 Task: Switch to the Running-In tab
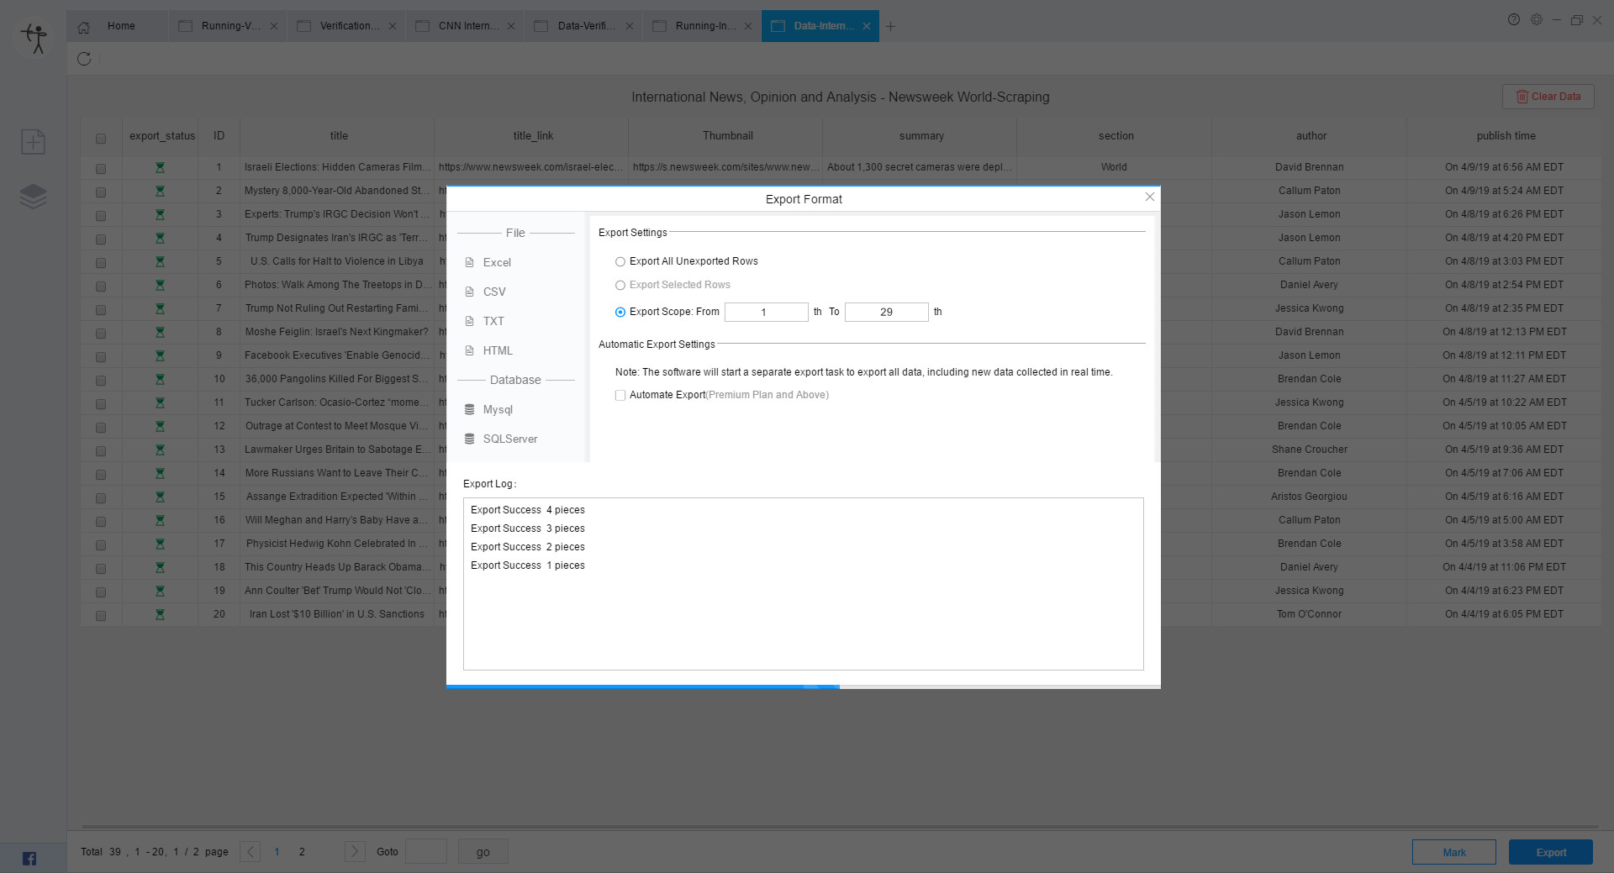701,26
